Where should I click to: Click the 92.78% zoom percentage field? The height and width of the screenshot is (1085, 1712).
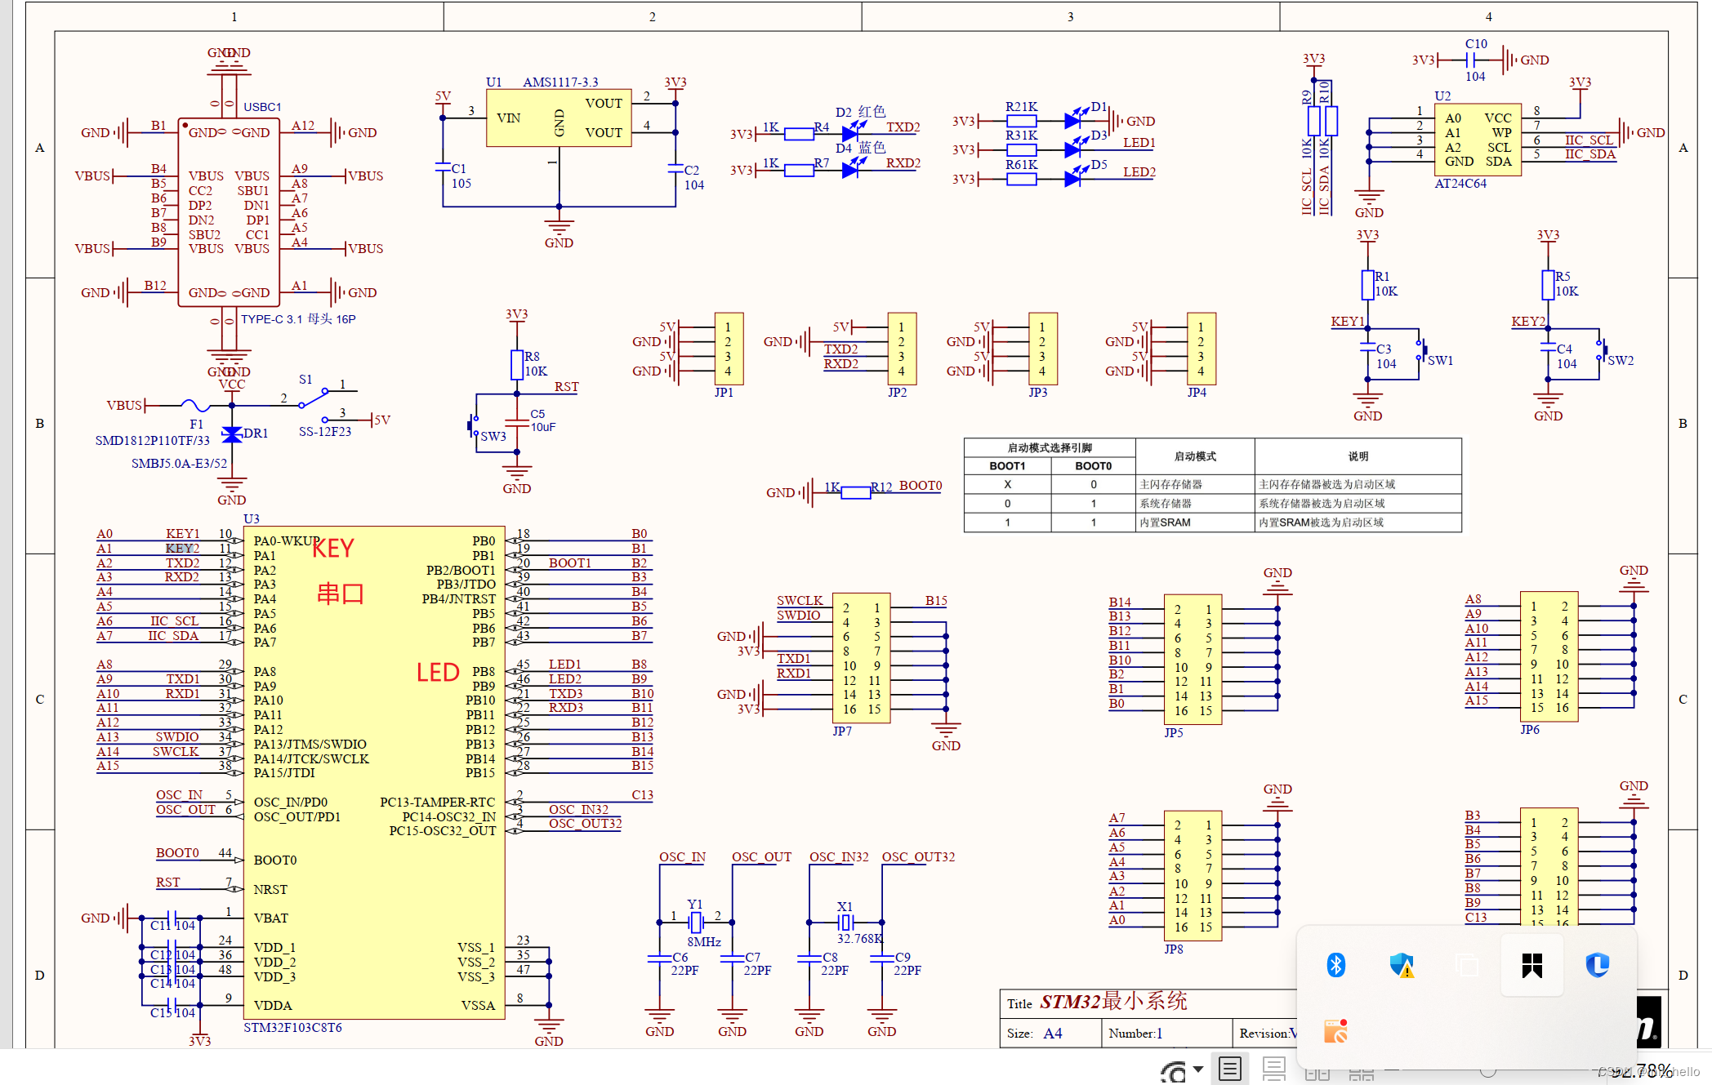pyautogui.click(x=1642, y=1070)
